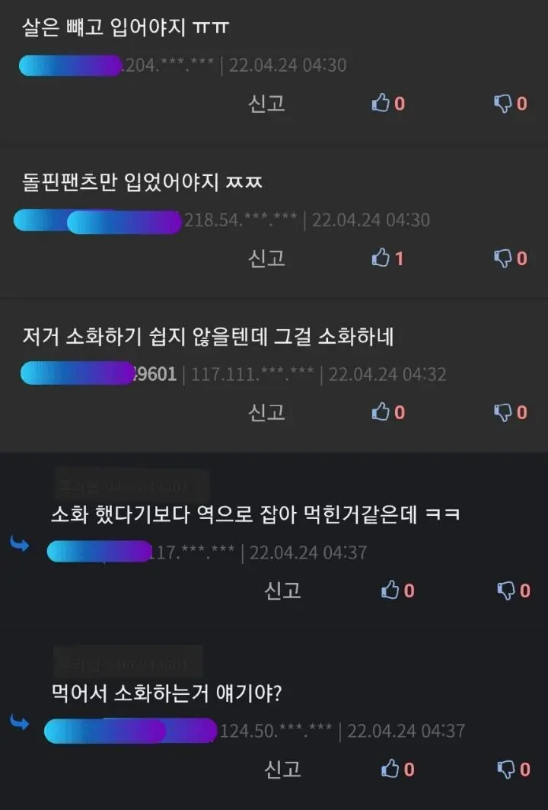This screenshot has height=810, width=548.
Task: Report the '저거 소화하기 쉽지 않을텐데' comment
Action: (266, 412)
